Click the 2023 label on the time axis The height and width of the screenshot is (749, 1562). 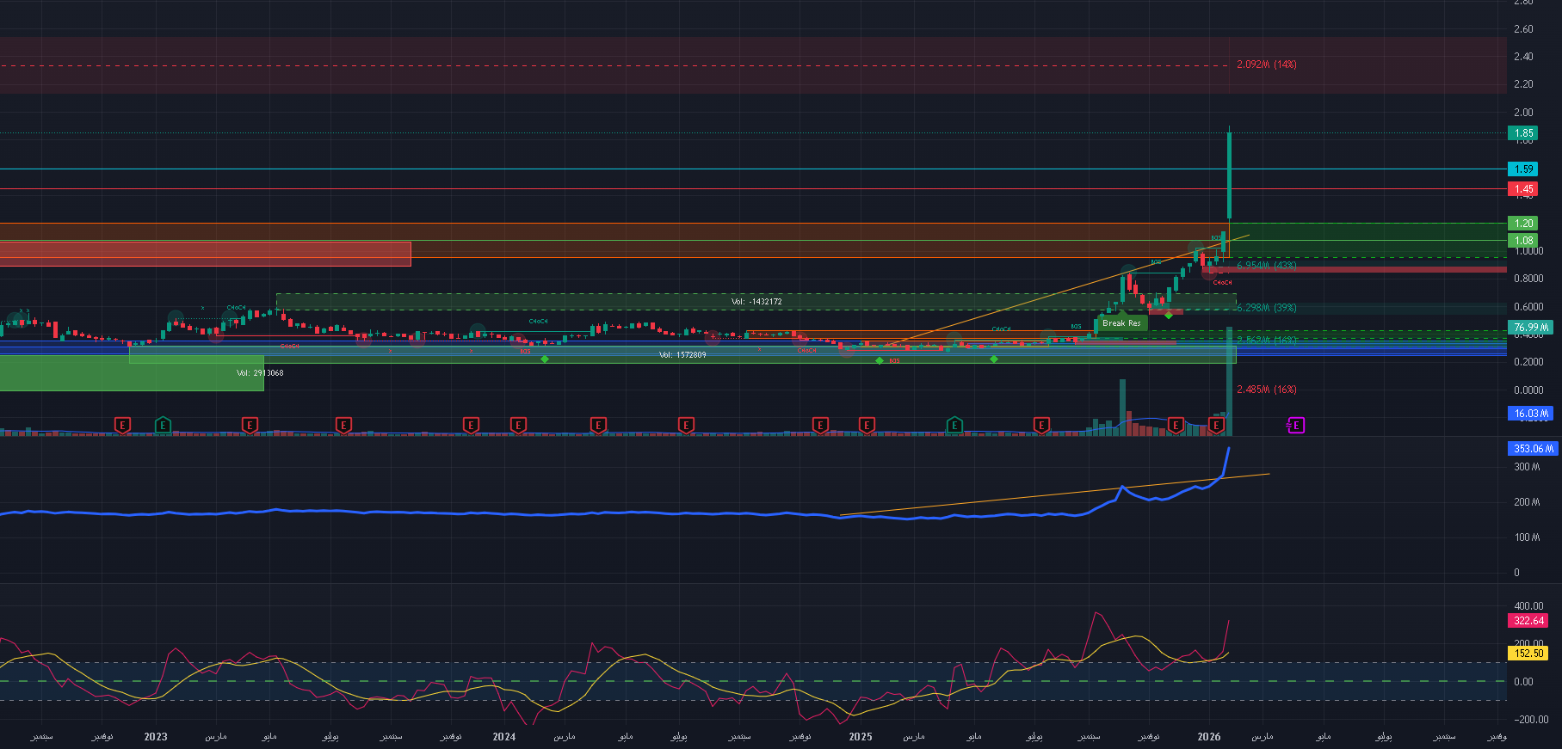pyautogui.click(x=156, y=737)
